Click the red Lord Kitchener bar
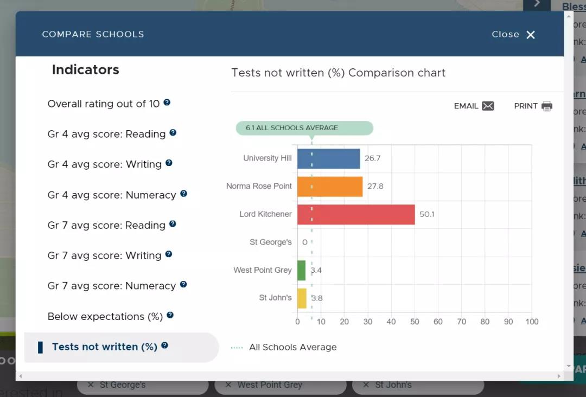The image size is (586, 397). point(356,214)
